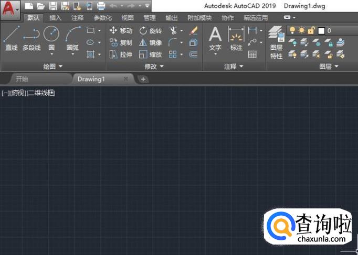
Task: Click the Freeze Layer icon
Action: 316,42
